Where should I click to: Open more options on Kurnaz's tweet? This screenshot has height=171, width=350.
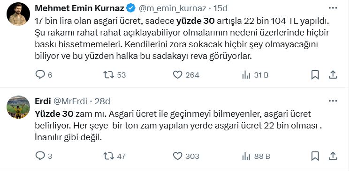[333, 8]
